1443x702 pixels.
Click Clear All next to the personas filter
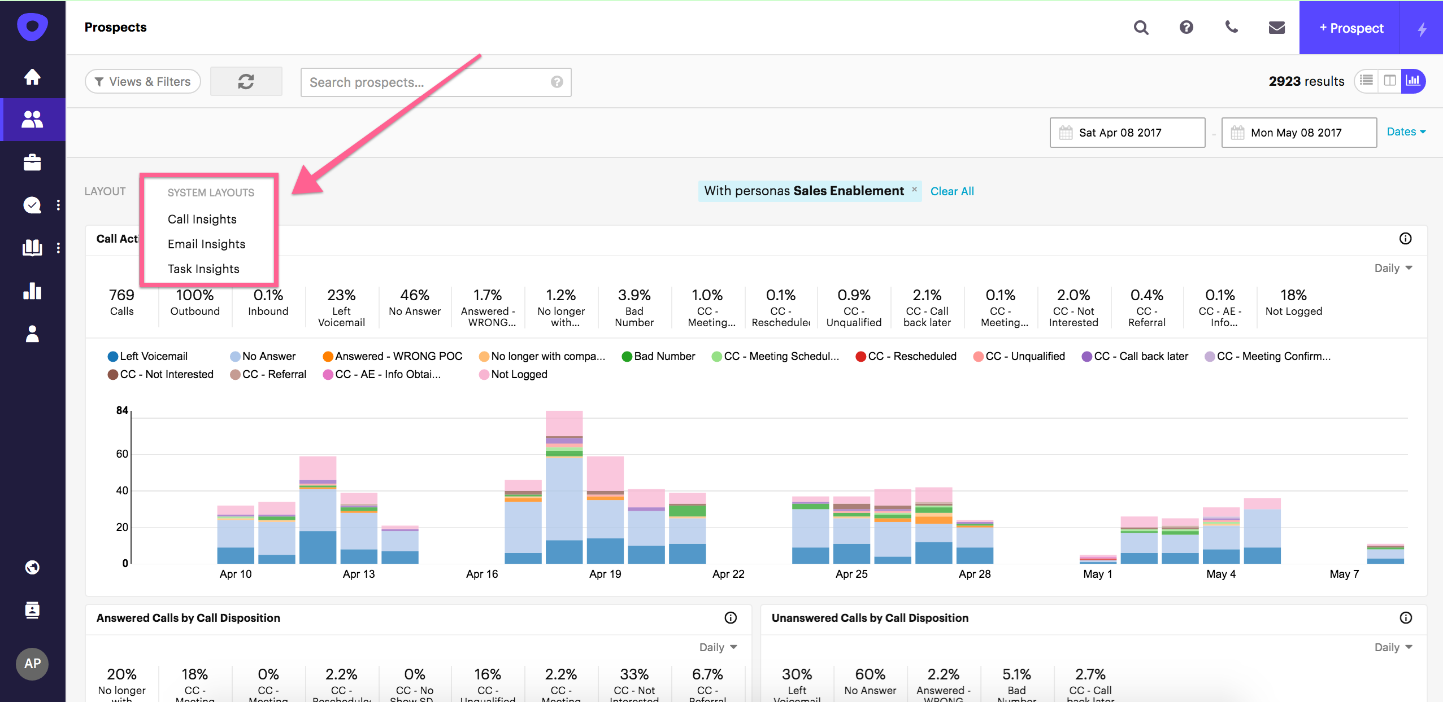coord(951,191)
